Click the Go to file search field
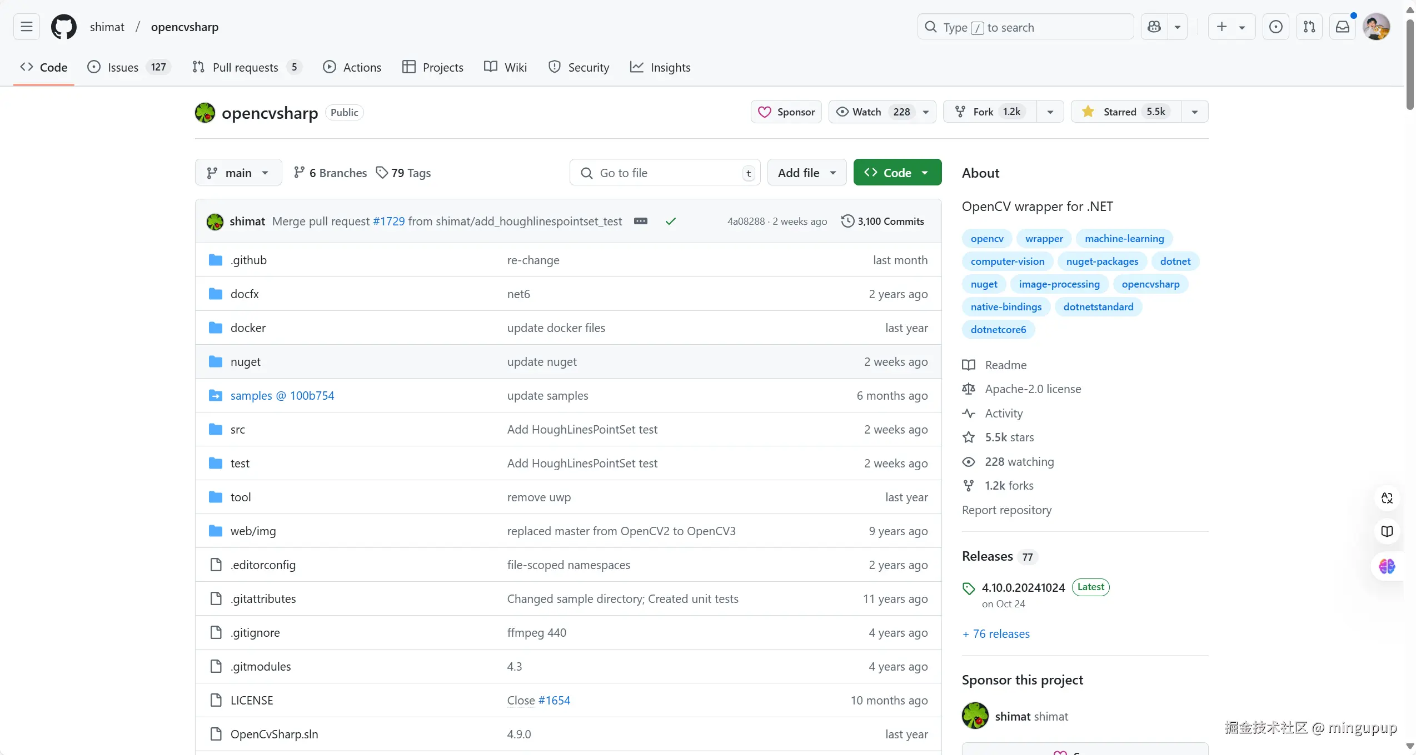The image size is (1416, 755). coord(664,173)
